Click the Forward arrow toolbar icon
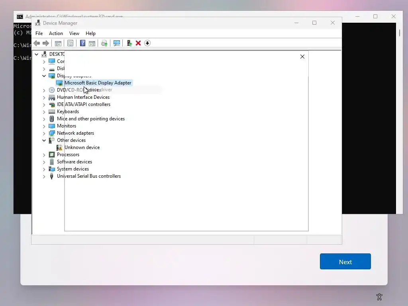Screen dimensions: 408x306 [46, 43]
